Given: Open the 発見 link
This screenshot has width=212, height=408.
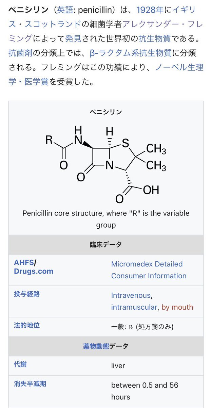Looking at the screenshot, I should tap(73, 39).
